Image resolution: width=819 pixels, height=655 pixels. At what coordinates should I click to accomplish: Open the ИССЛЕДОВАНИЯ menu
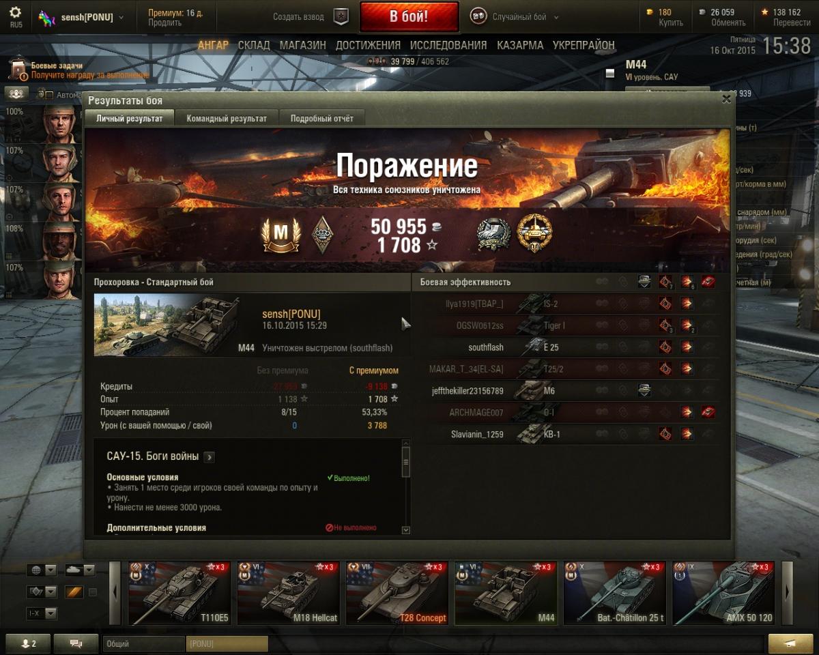448,45
